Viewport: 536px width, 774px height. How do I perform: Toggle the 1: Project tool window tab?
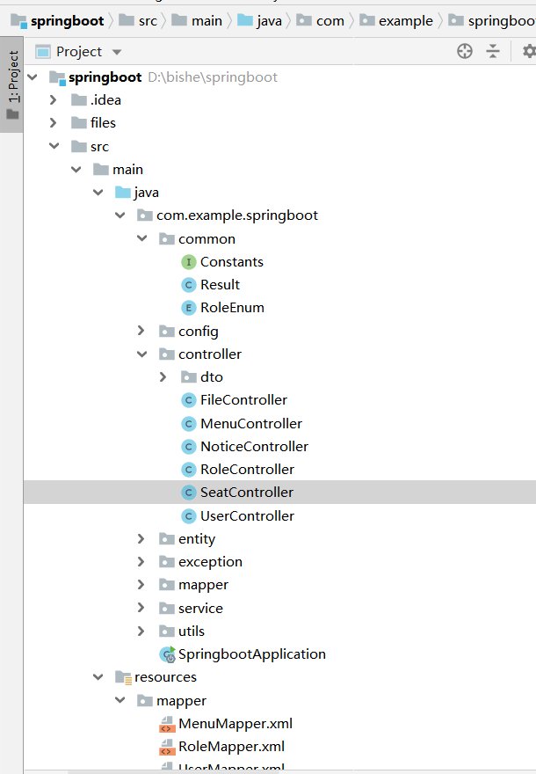11,84
